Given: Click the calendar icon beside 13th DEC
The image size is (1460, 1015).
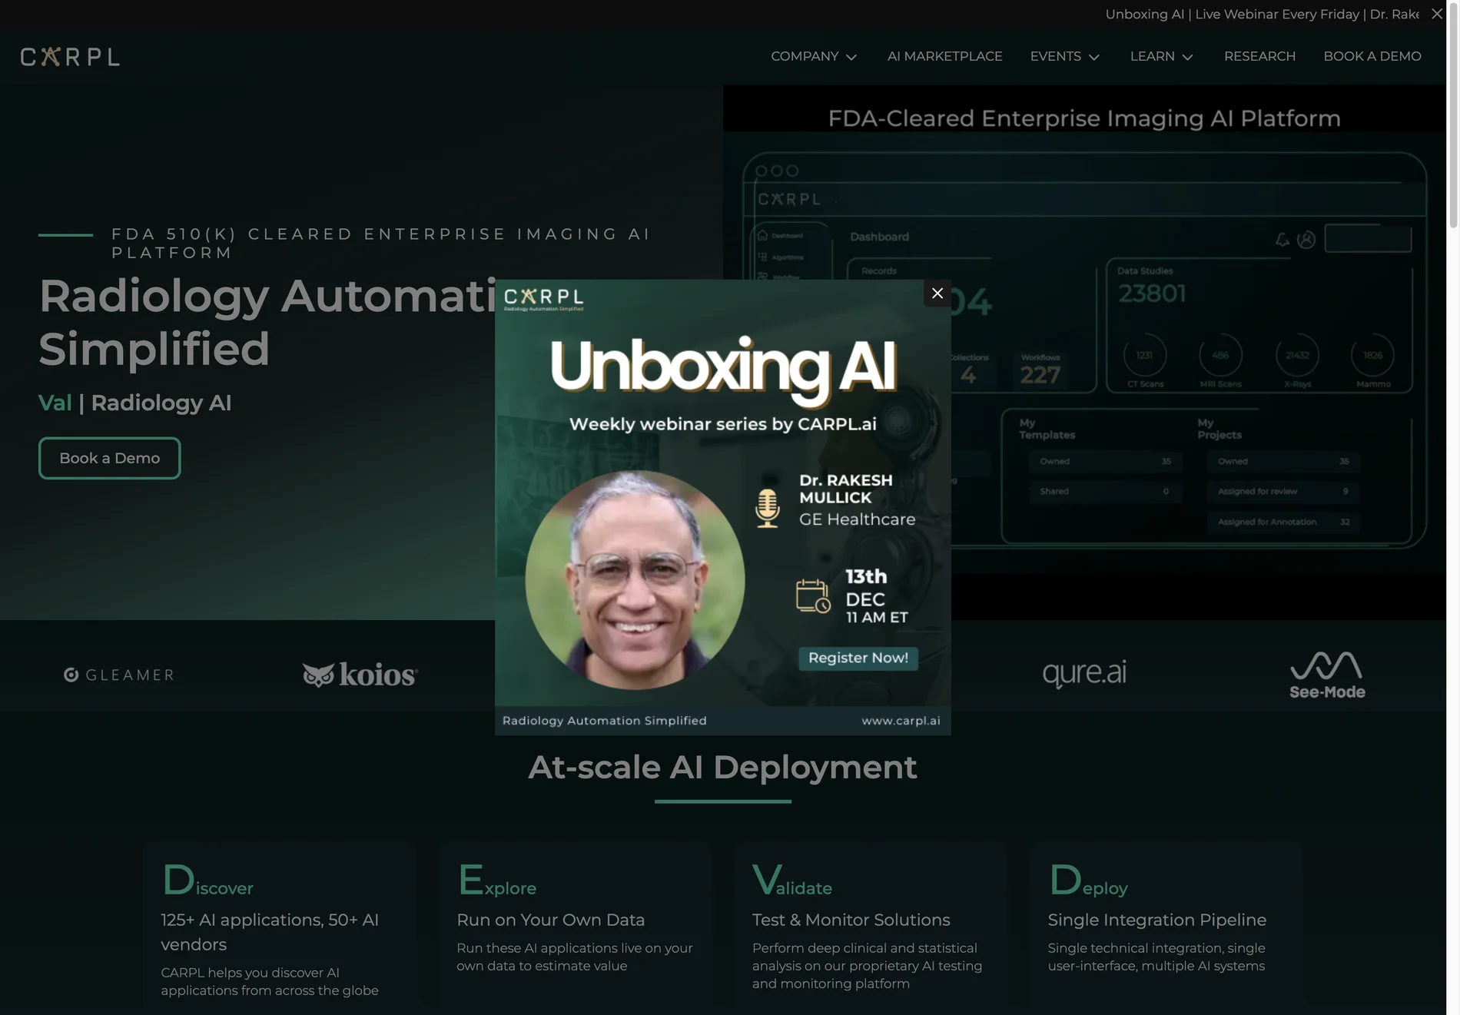Looking at the screenshot, I should coord(813,596).
